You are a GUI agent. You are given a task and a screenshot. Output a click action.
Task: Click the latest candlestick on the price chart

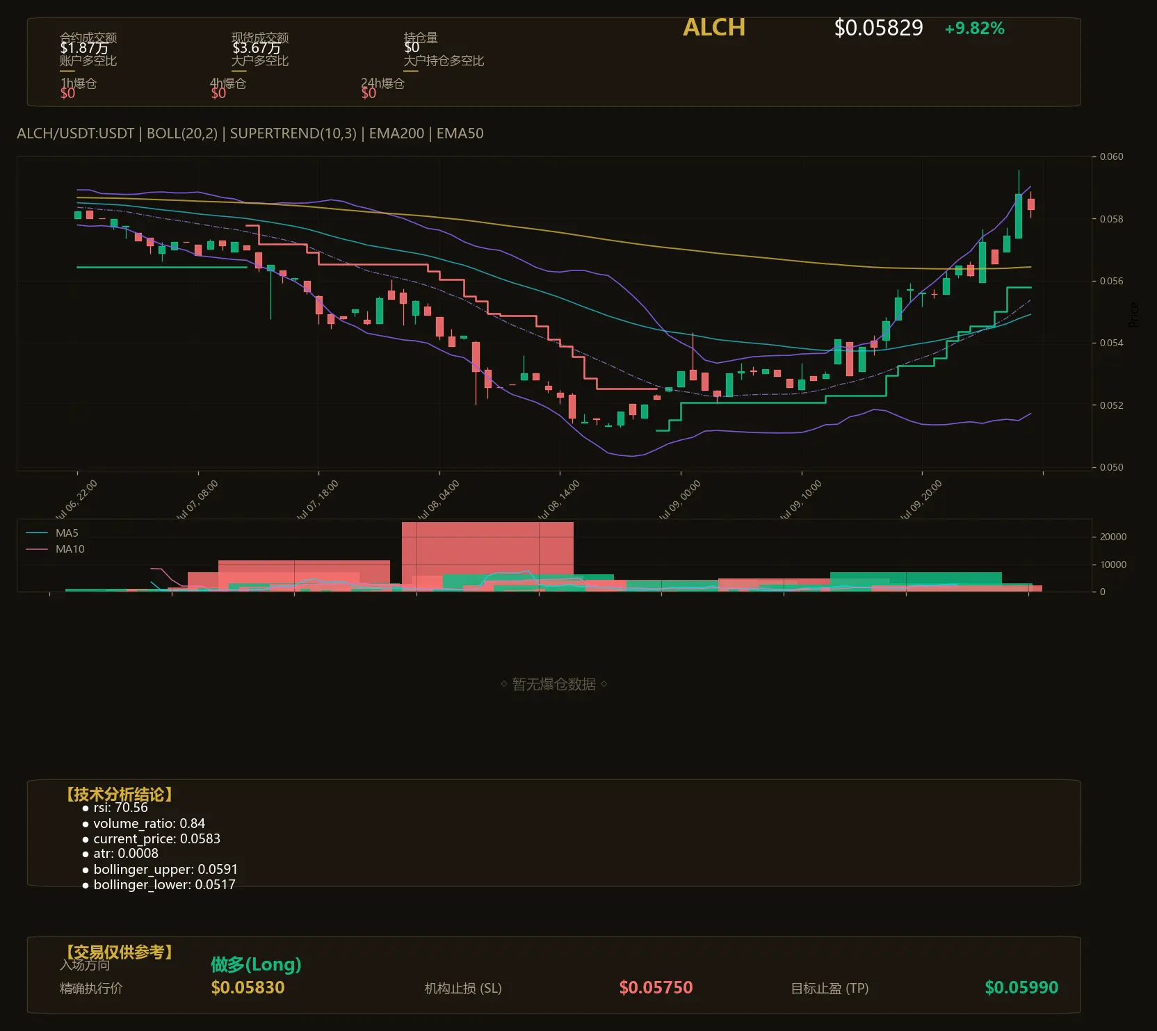(1031, 204)
